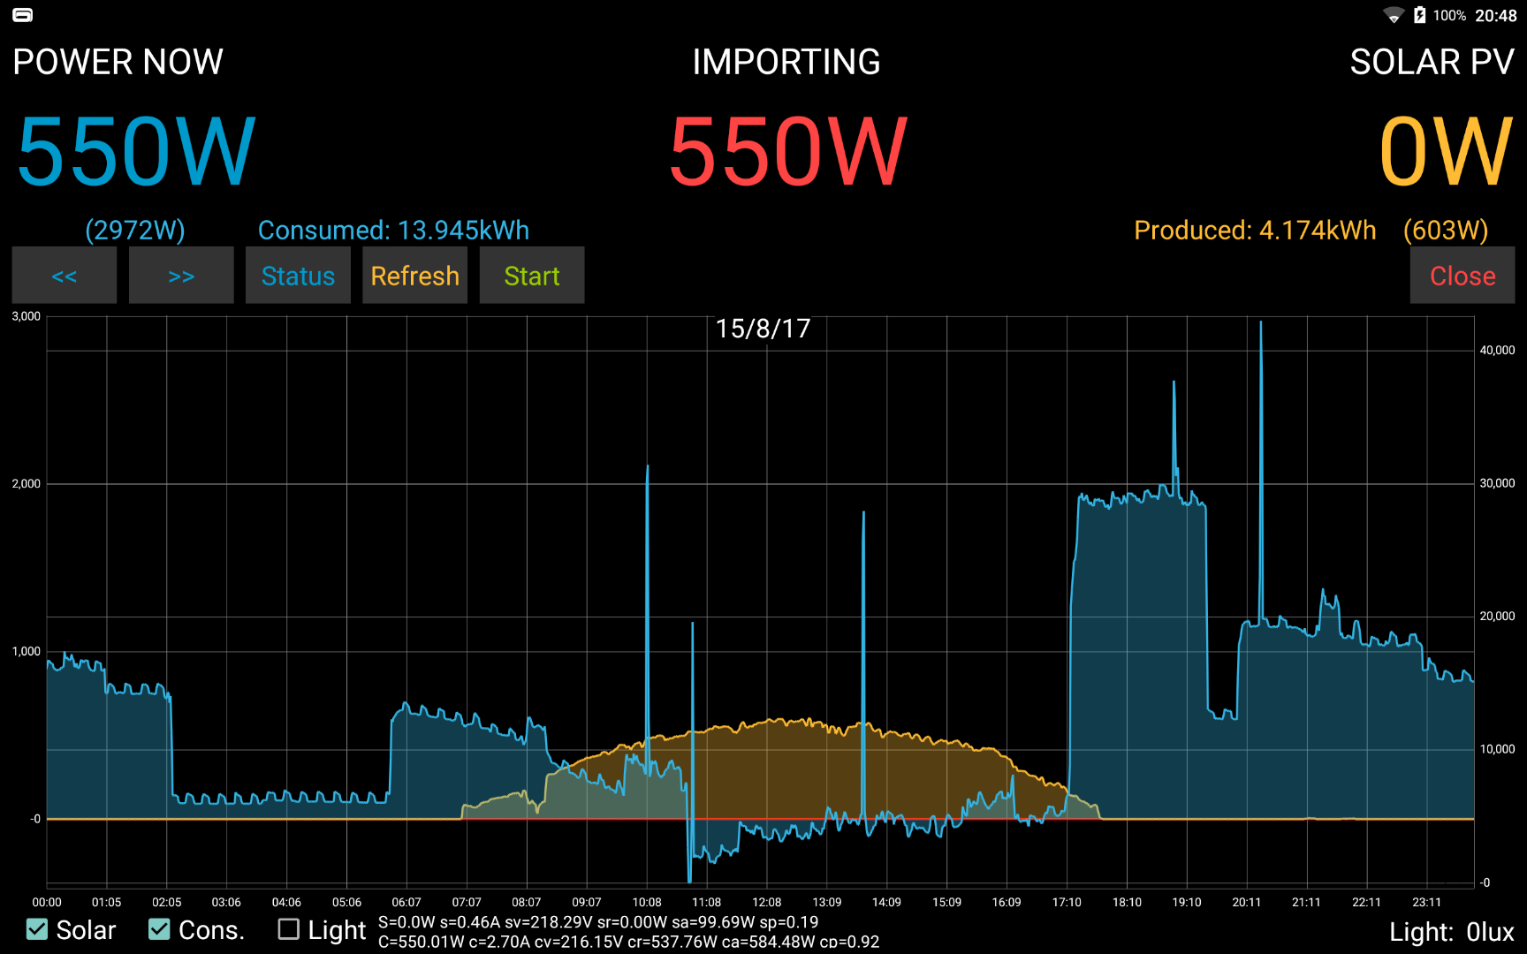The height and width of the screenshot is (954, 1527).
Task: Click the Produced: 4.174kWh label
Action: pyautogui.click(x=1254, y=230)
